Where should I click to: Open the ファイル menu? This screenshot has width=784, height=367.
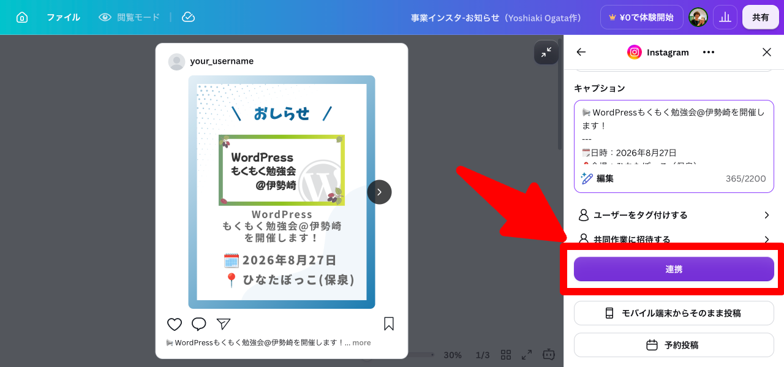pos(63,17)
